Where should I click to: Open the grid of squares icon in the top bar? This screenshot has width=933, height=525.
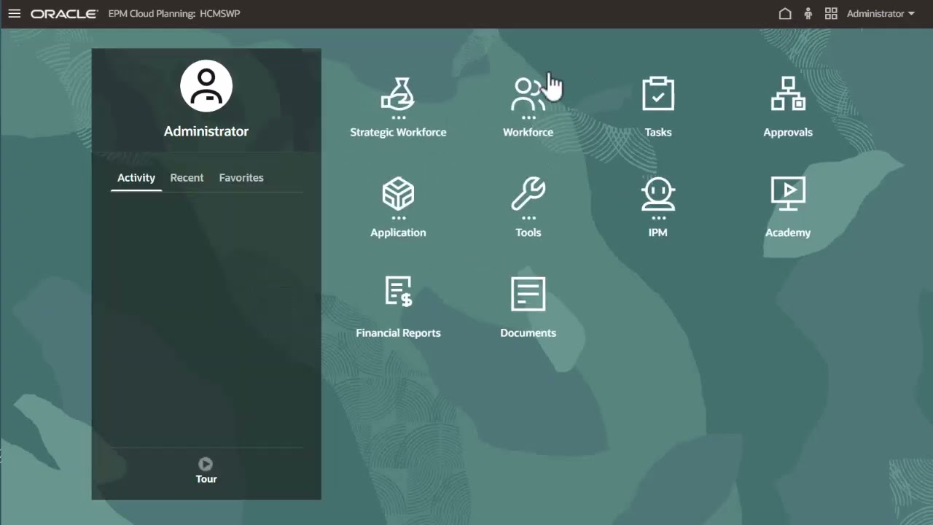coord(831,14)
